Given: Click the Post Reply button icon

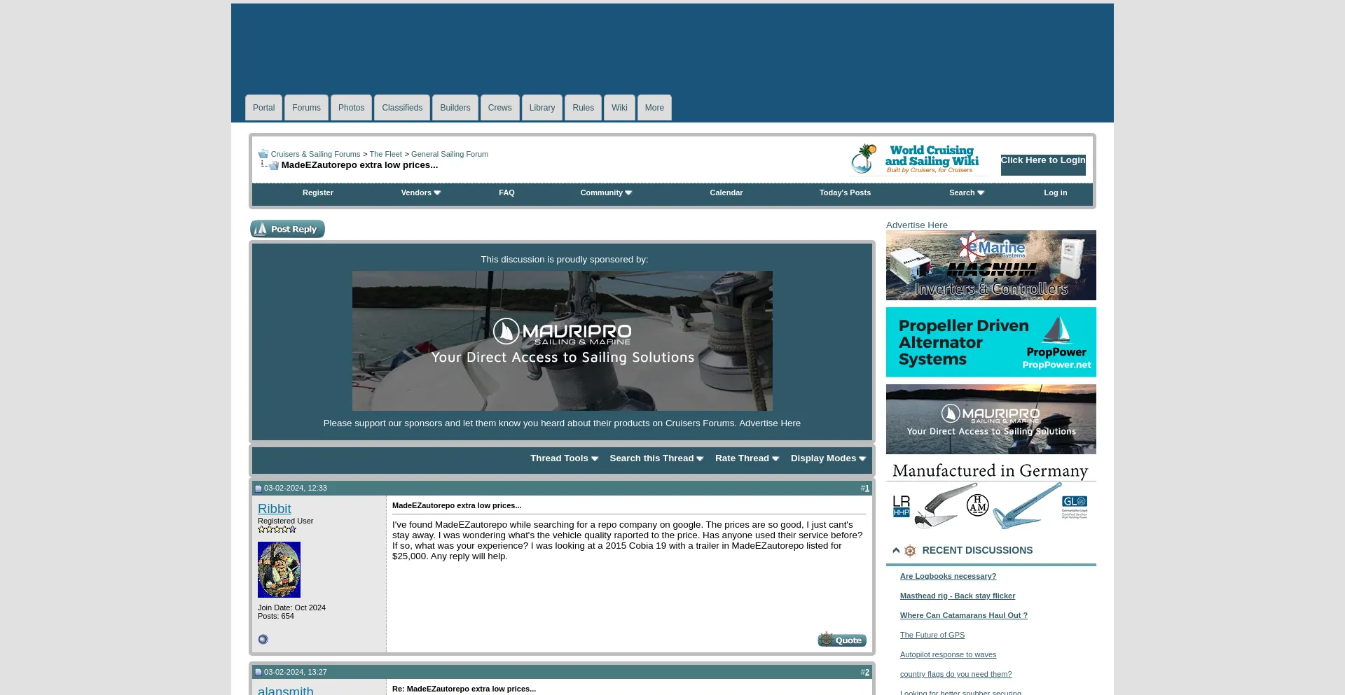Looking at the screenshot, I should (263, 228).
